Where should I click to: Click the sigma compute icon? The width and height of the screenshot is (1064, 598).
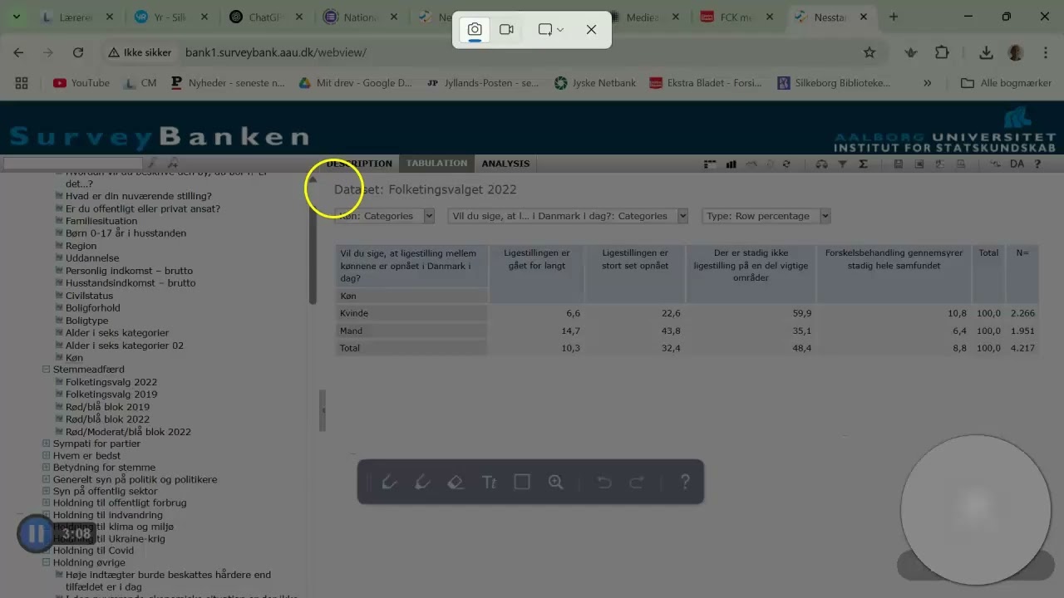[x=863, y=164]
